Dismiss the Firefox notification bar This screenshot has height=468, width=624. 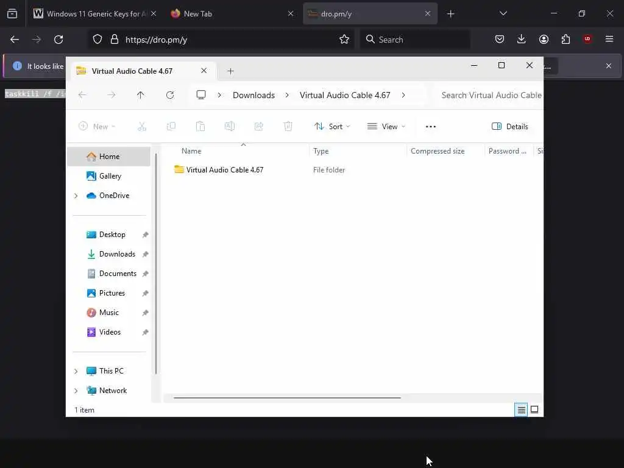point(609,66)
